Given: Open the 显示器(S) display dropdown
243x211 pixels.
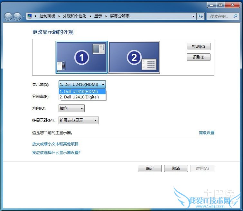Looking at the screenshot, I should (x=82, y=84).
